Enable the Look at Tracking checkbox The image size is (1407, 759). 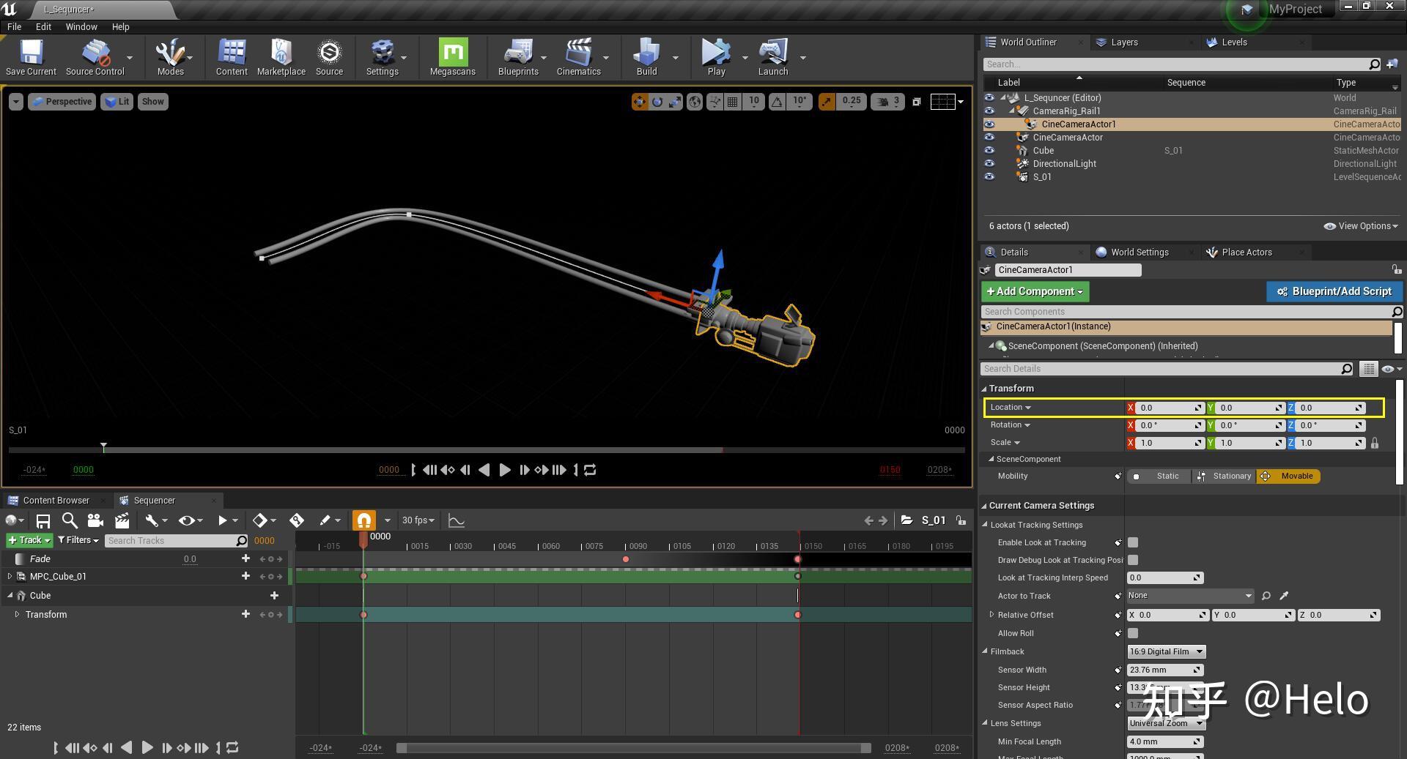point(1133,542)
